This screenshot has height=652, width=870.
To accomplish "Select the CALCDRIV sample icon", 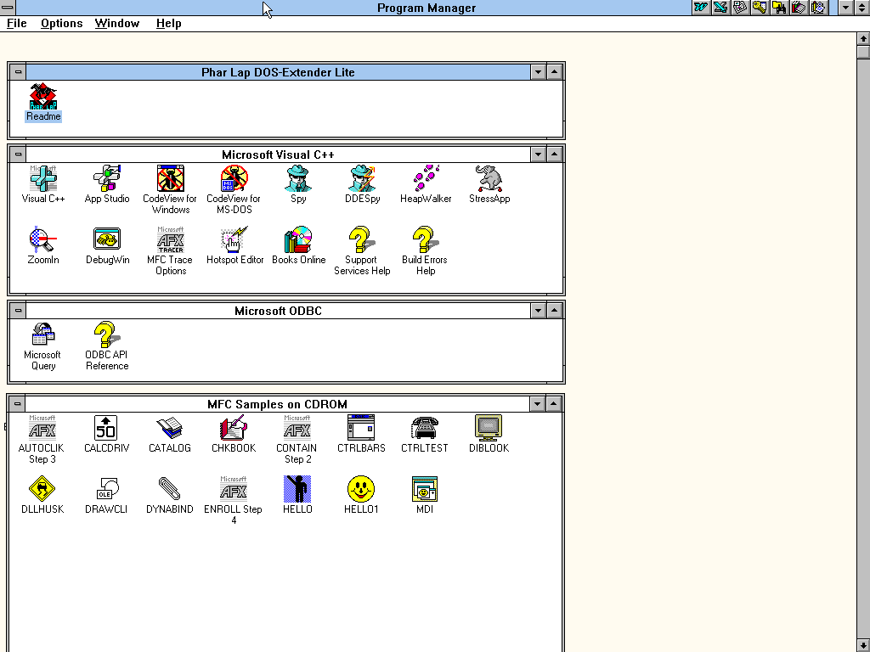I will pos(106,428).
